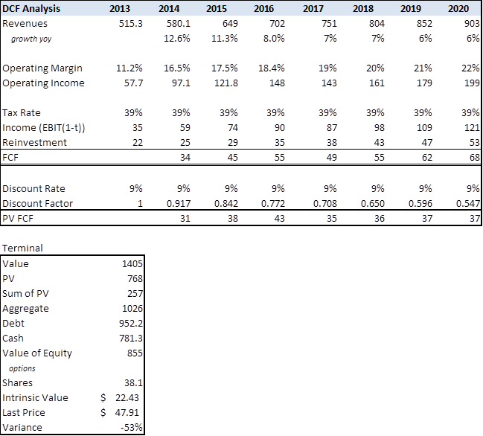This screenshot has height=436, width=483.
Task: Select the Operating Margin label
Action: (42, 68)
